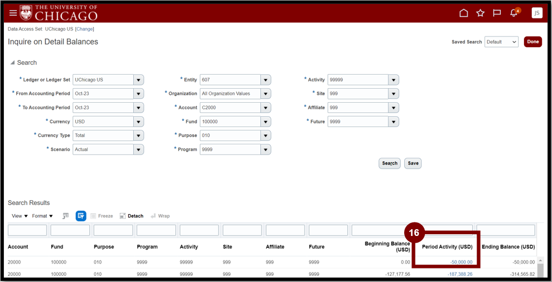Open Program dropdown arrow
The height and width of the screenshot is (282, 552).
(x=265, y=149)
